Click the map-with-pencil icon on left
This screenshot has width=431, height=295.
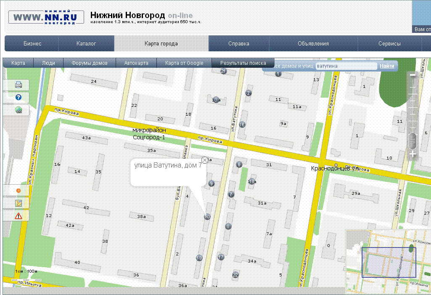19,203
